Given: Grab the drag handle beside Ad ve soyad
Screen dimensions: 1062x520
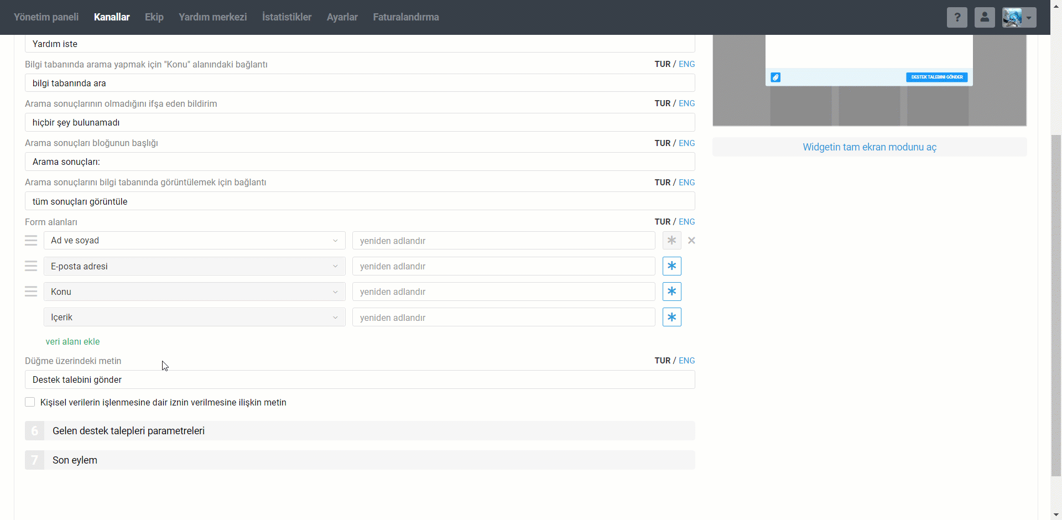Looking at the screenshot, I should coord(31,241).
